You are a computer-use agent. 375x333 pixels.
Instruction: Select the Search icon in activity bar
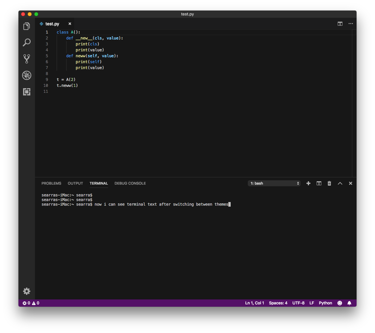click(27, 42)
